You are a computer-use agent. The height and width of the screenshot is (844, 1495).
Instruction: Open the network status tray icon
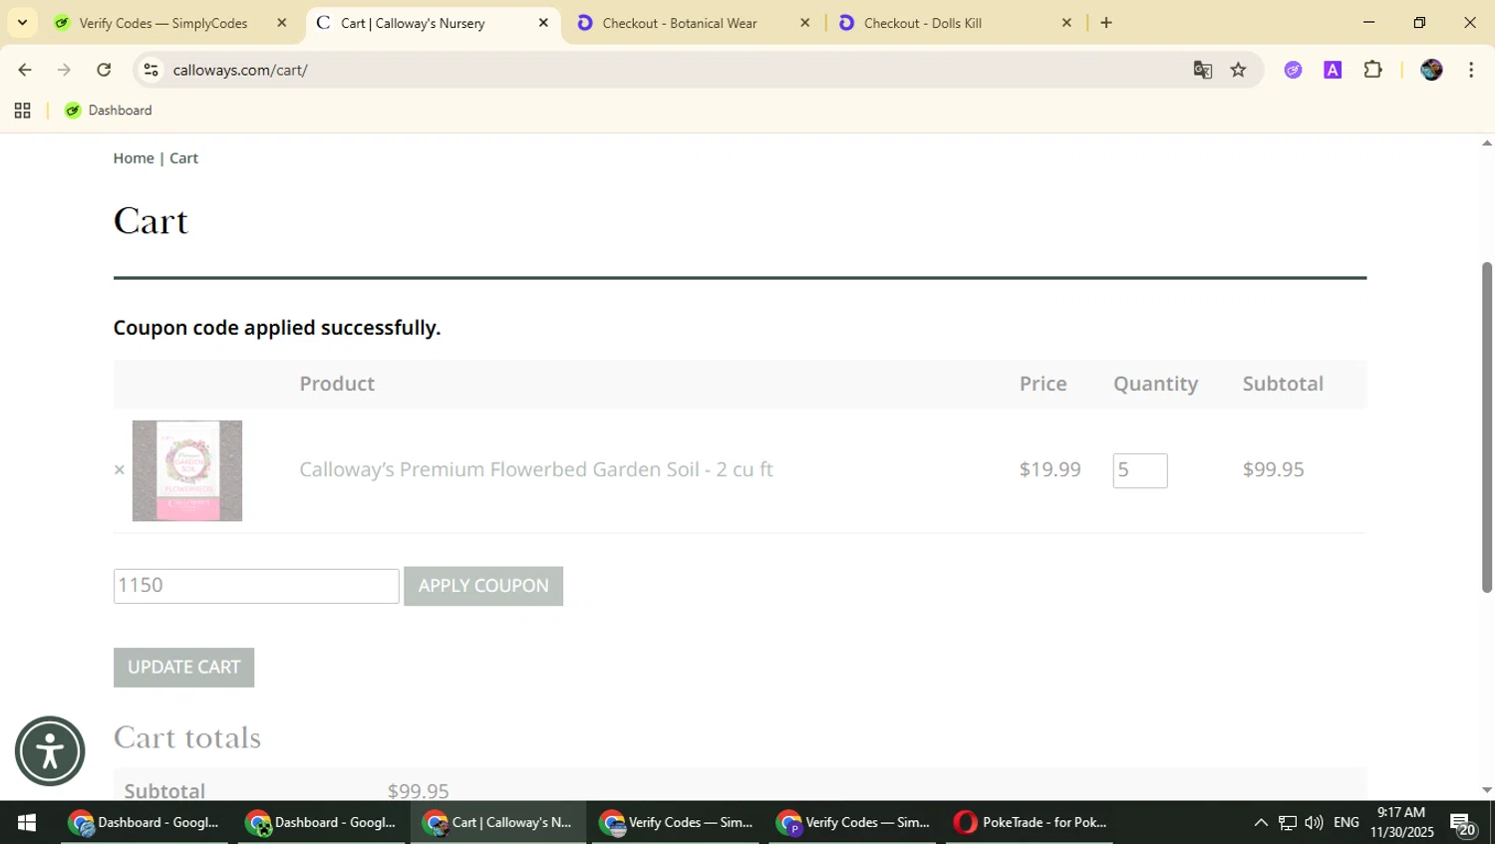pyautogui.click(x=1288, y=822)
